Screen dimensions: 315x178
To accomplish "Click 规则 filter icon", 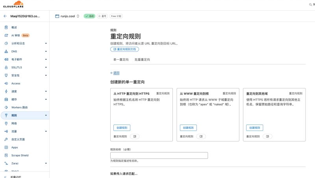I will [6, 115].
